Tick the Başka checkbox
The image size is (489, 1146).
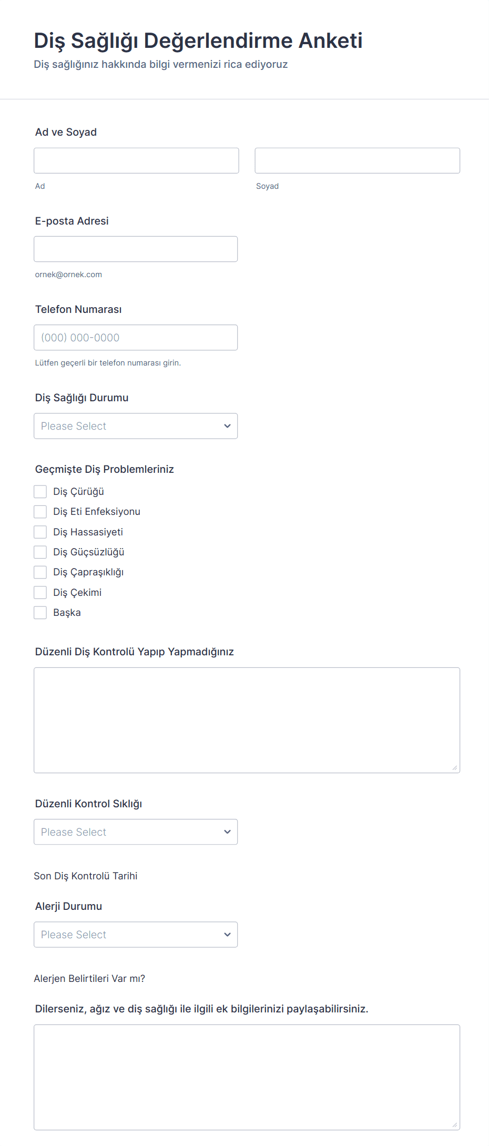(40, 613)
